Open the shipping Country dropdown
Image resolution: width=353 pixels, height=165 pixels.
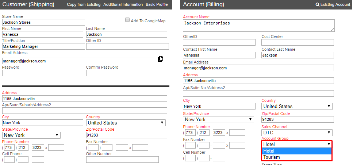pyautogui.click(x=126, y=123)
